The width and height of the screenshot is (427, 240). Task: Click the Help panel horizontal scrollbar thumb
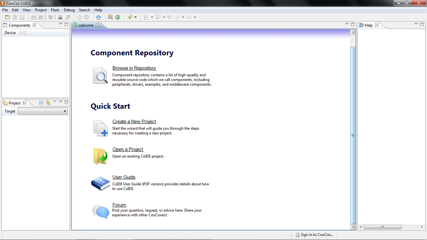point(382,227)
